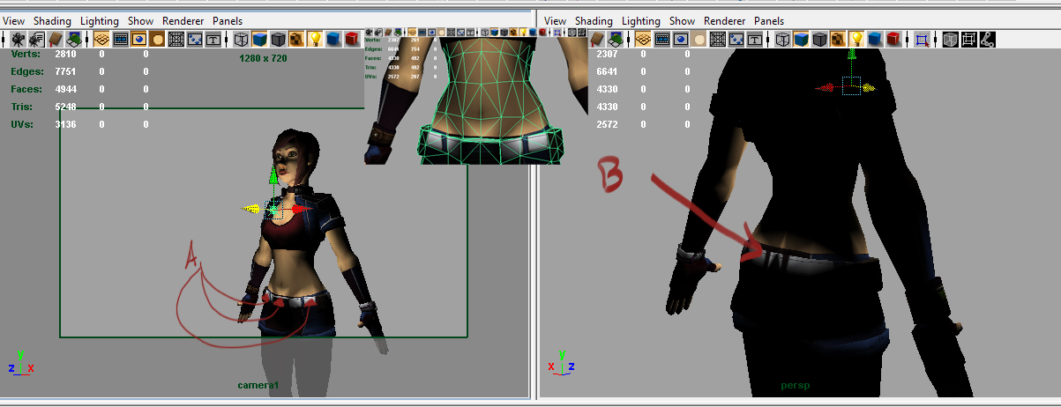Click dark gray cube icon in camera1 toolbar
The image size is (1061, 407).
[x=279, y=39]
